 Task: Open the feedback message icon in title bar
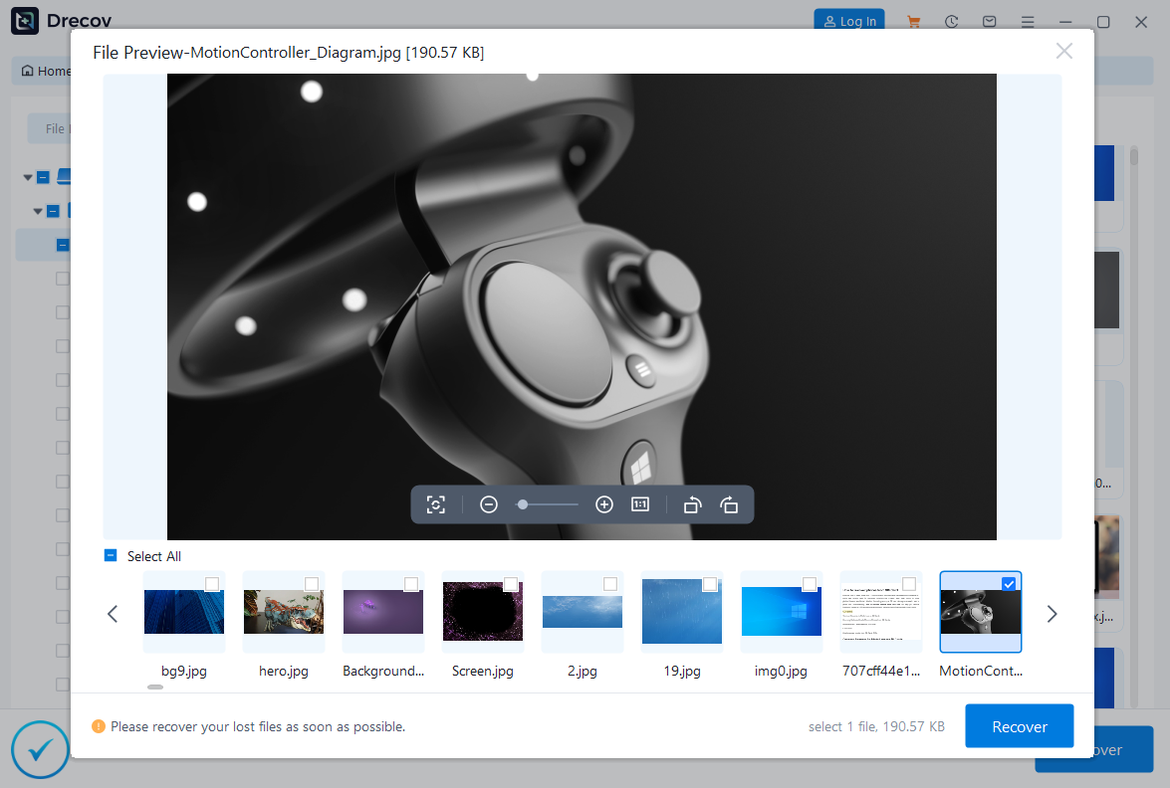989,21
